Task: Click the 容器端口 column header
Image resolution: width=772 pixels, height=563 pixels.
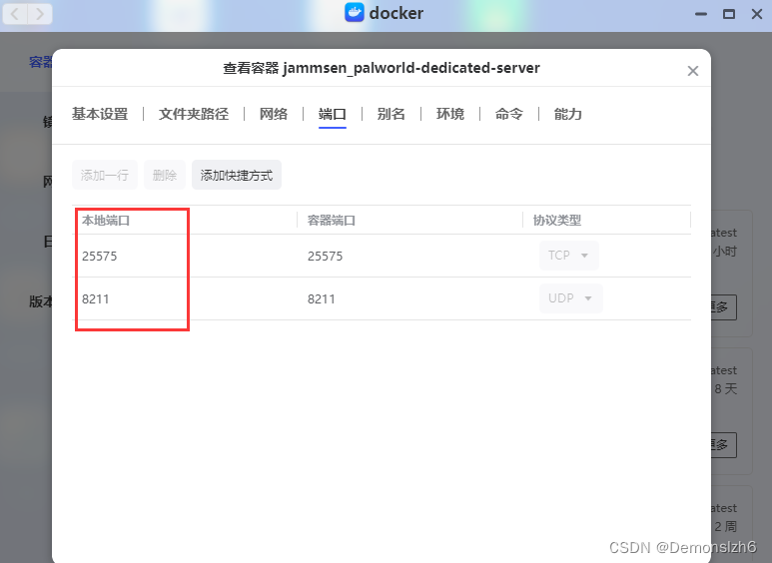Action: (x=332, y=220)
